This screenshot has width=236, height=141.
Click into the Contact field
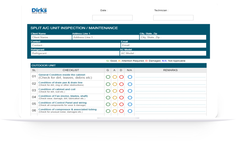(76, 45)
